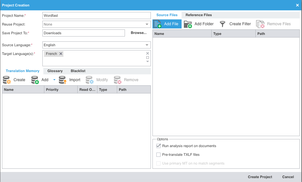
Task: Enable Pre-translate TXLF files checkbox
Action: tap(158, 155)
